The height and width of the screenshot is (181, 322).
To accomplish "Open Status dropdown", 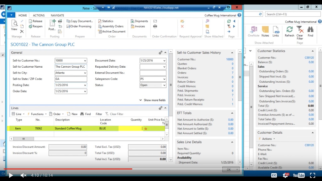I will 164,85.
